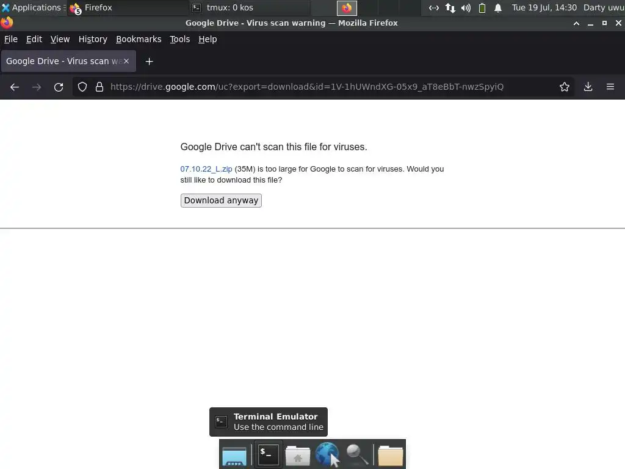
Task: Open the clock showing Tue 19 Jul
Action: (544, 7)
